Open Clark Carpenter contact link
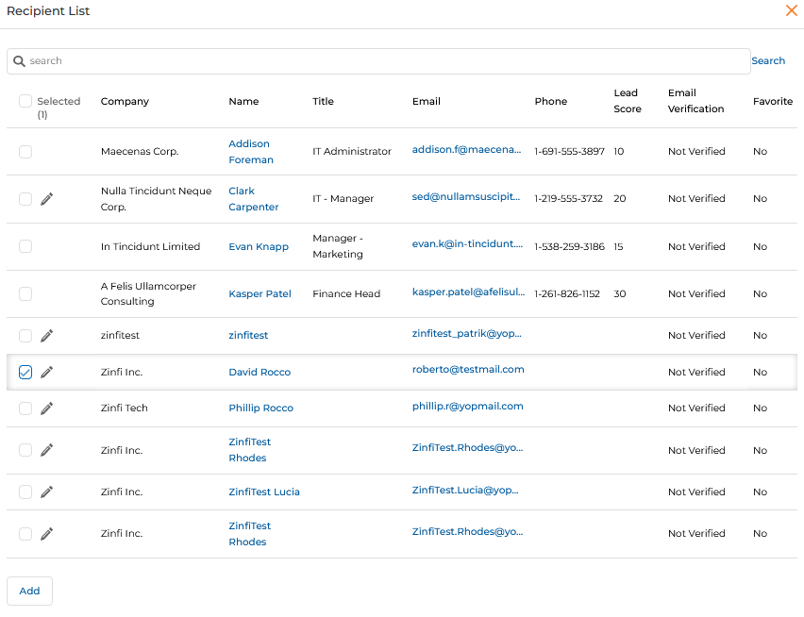This screenshot has height=617, width=804. [253, 199]
